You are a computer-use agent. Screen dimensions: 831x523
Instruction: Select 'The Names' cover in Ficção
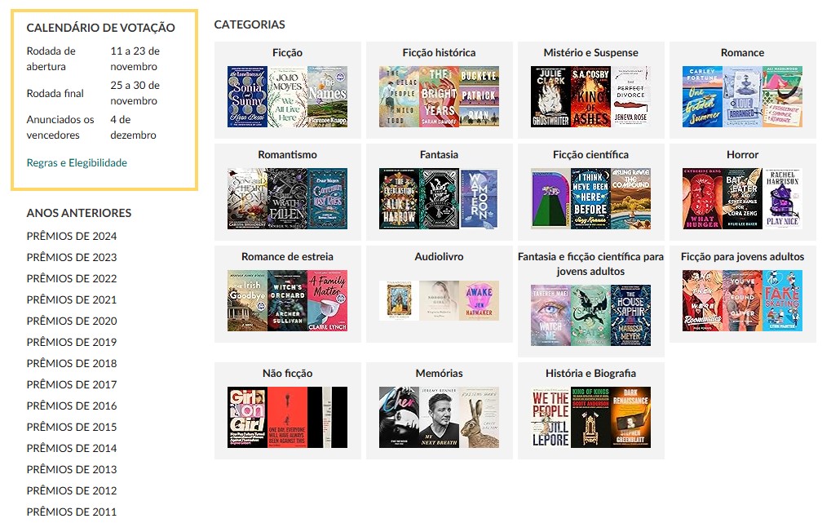(x=327, y=96)
